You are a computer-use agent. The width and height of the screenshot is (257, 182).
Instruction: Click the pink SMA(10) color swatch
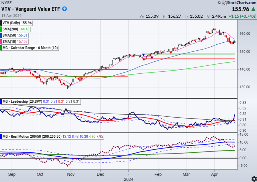point(1,42)
